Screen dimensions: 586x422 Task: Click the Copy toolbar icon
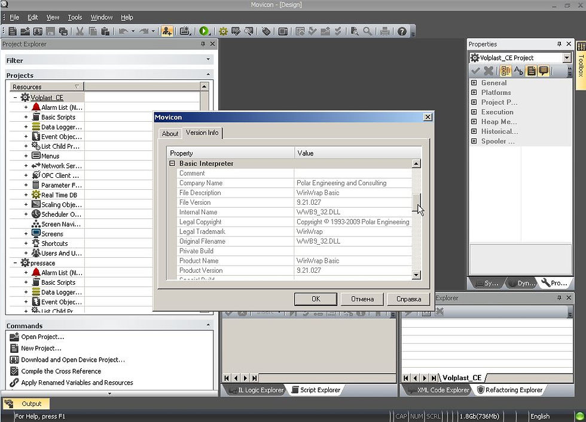point(93,32)
